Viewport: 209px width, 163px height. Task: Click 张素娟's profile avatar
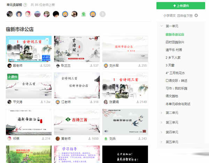click(x=106, y=102)
